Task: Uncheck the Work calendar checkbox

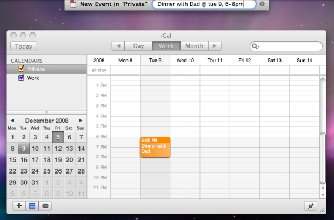Action: (21, 78)
